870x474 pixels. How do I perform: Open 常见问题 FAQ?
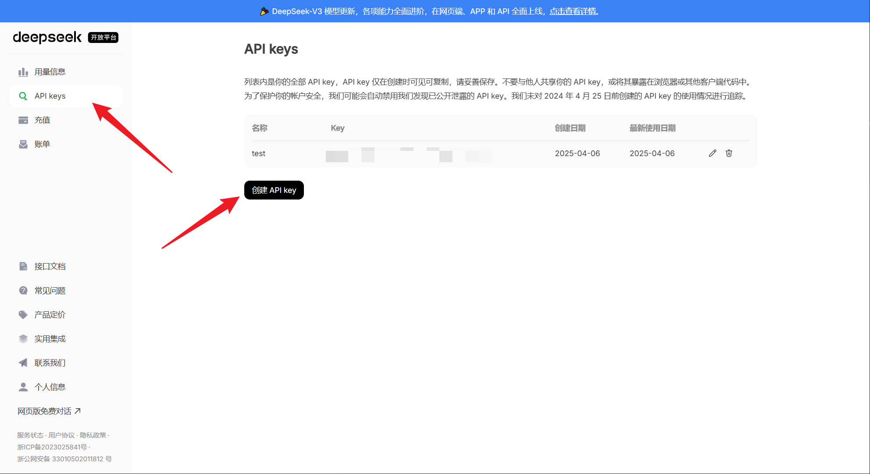coord(66,291)
